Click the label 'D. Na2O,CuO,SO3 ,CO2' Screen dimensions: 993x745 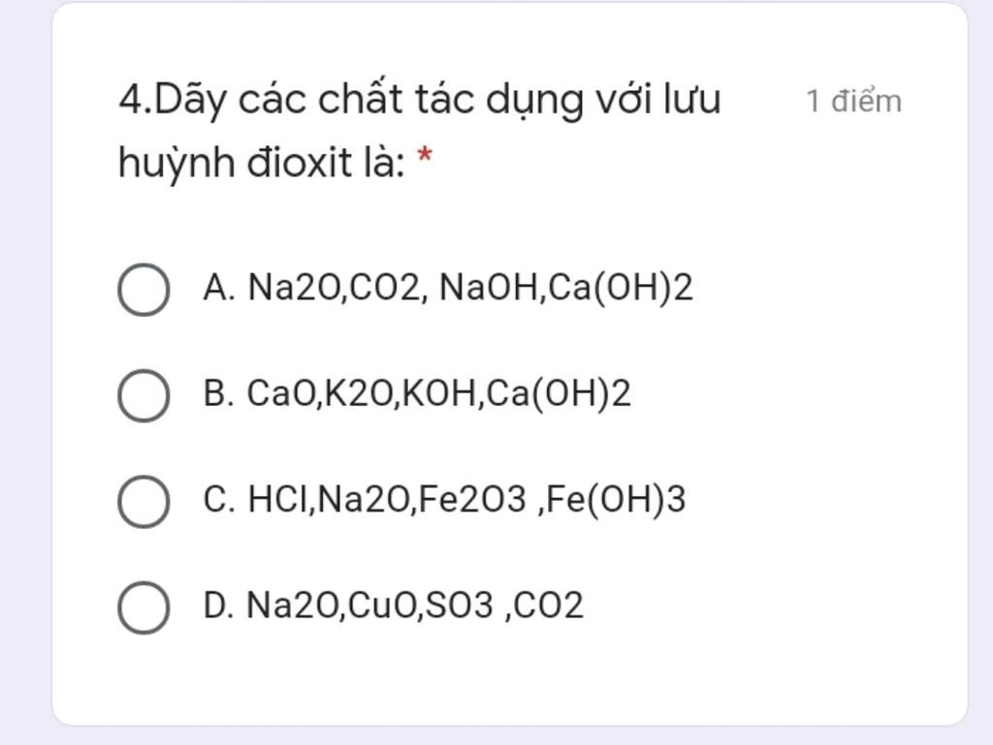coord(393,605)
